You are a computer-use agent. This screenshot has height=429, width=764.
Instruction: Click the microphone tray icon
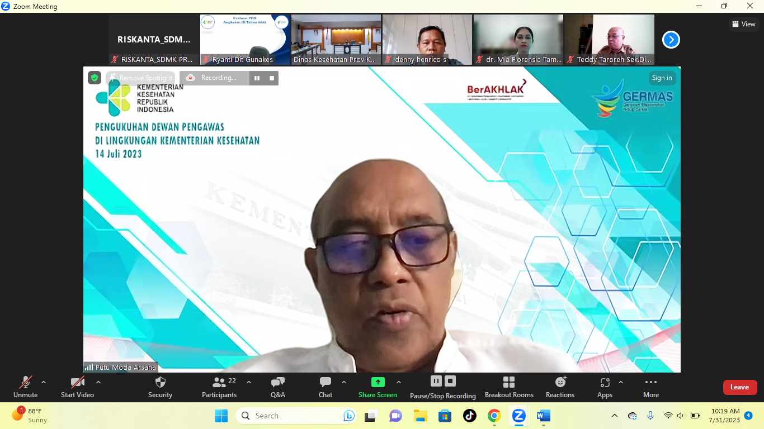(x=650, y=416)
